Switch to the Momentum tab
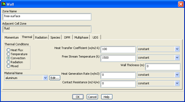 click(12, 37)
